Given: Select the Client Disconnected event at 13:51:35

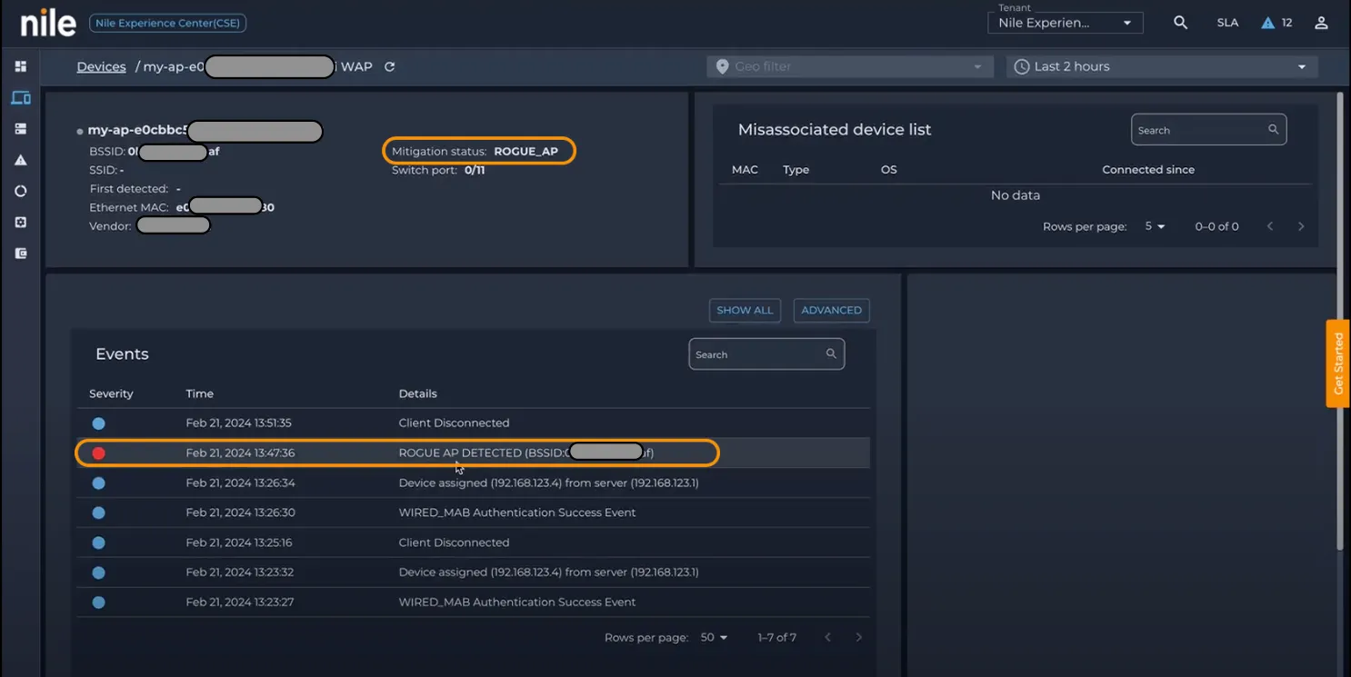Looking at the screenshot, I should click(x=473, y=423).
